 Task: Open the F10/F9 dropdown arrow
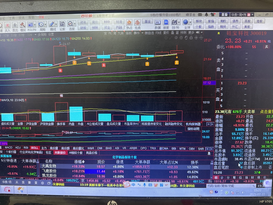coord(35,25)
